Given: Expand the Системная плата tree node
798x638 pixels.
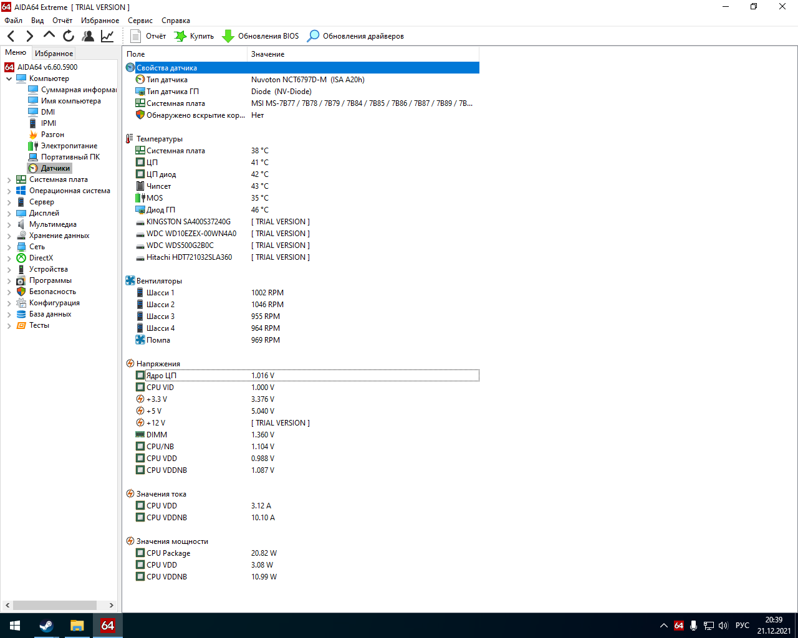Looking at the screenshot, I should pos(9,180).
